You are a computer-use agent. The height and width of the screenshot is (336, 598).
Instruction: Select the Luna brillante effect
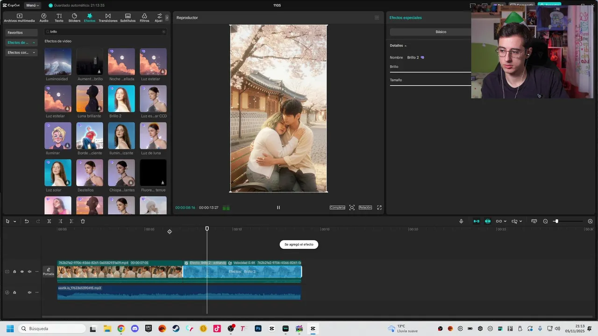90,98
